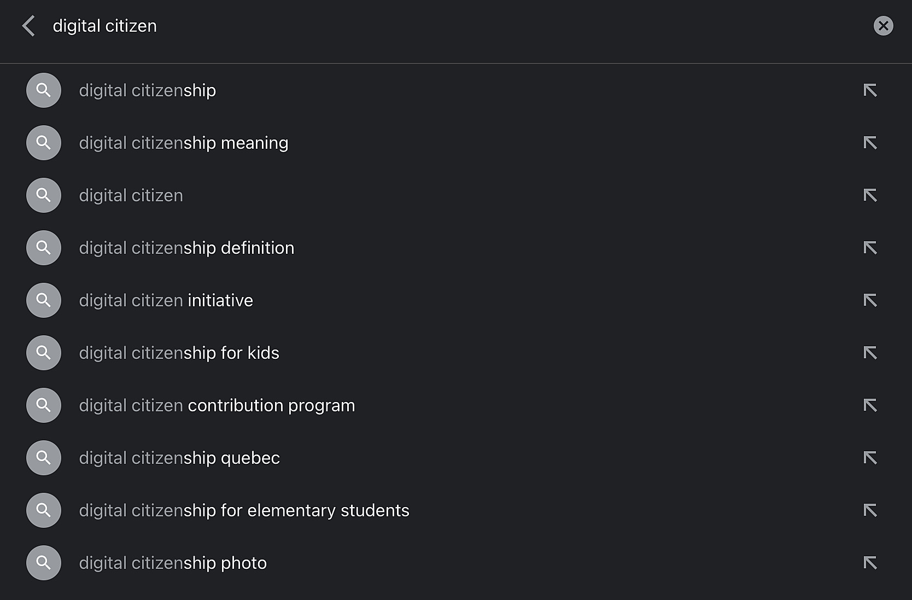Image resolution: width=912 pixels, height=600 pixels.
Task: Choose 'digital citizenship meaning' suggestion
Action: click(184, 143)
